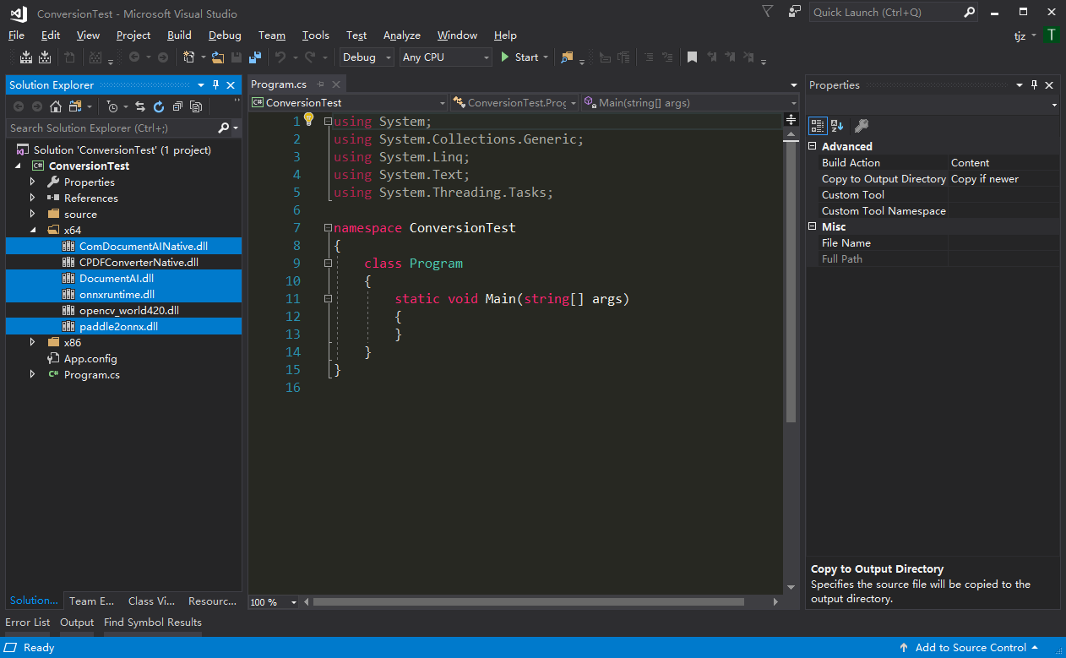The image size is (1066, 658).
Task: Click the notifications filter flag icon
Action: [767, 12]
